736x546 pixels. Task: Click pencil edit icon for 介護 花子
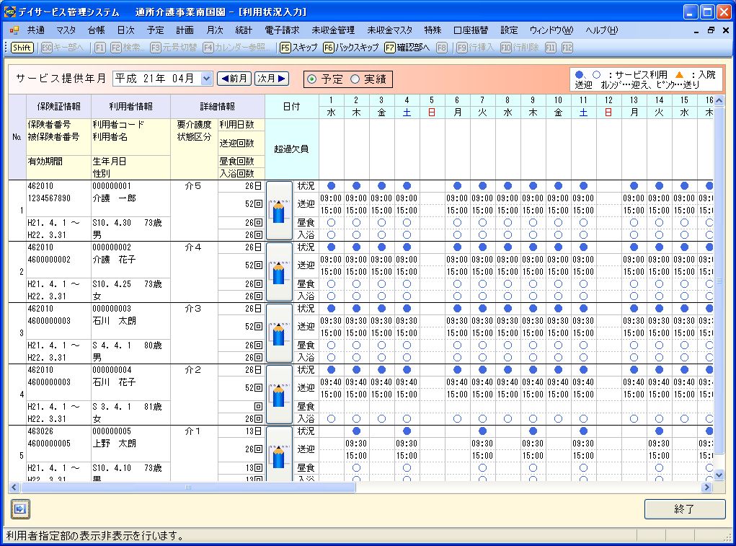point(280,272)
